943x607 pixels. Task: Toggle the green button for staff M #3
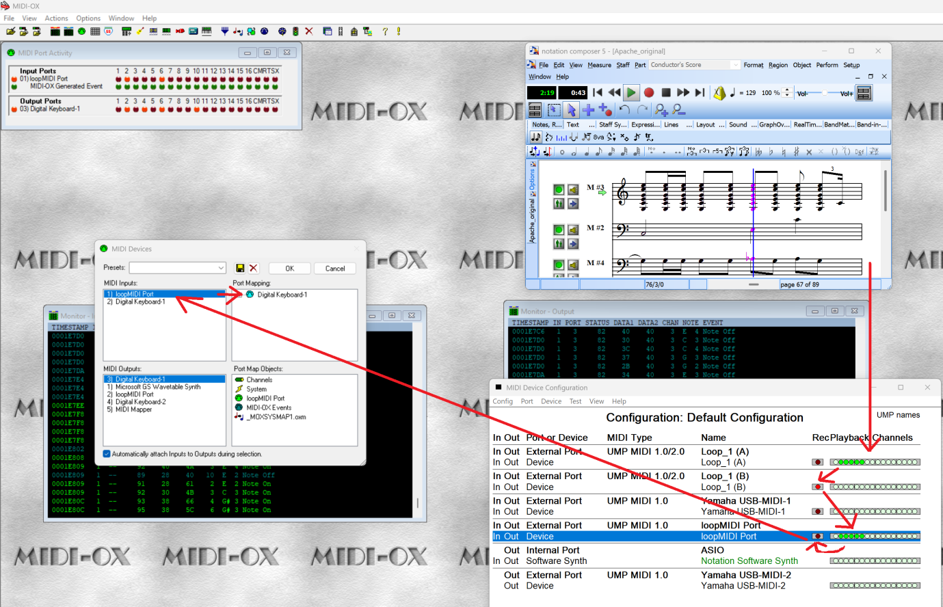click(559, 190)
